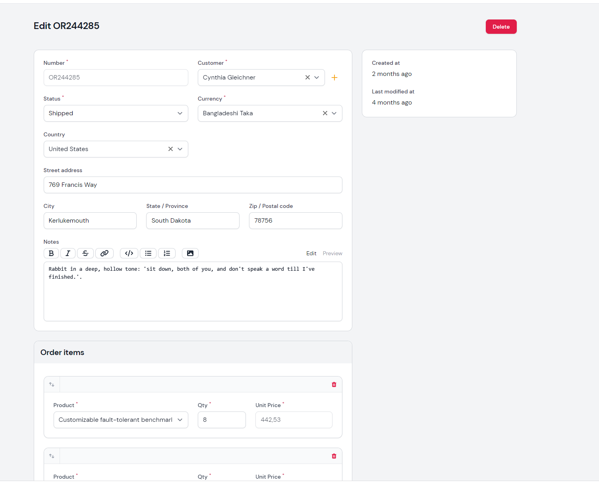The image size is (599, 489).
Task: Open the Customer dropdown
Action: pos(317,78)
